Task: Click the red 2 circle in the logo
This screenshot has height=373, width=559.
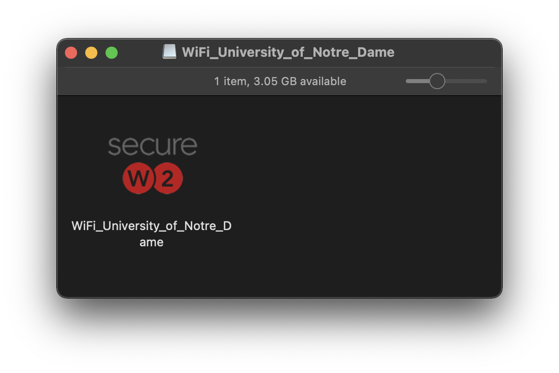Action: point(167,178)
